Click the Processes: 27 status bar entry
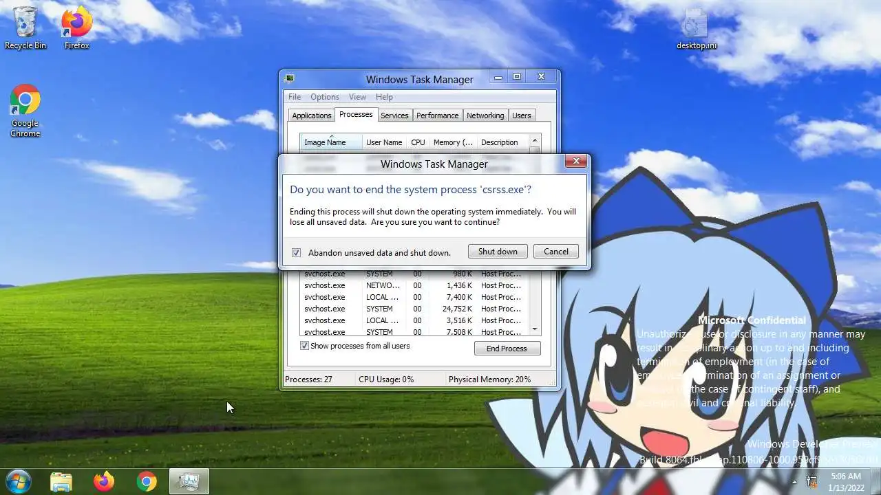 coord(319,379)
